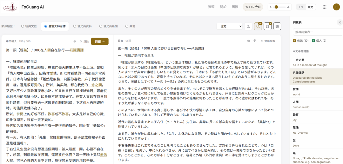Open the 團隊 nav menu
The image size is (343, 164).
[x=235, y=7]
